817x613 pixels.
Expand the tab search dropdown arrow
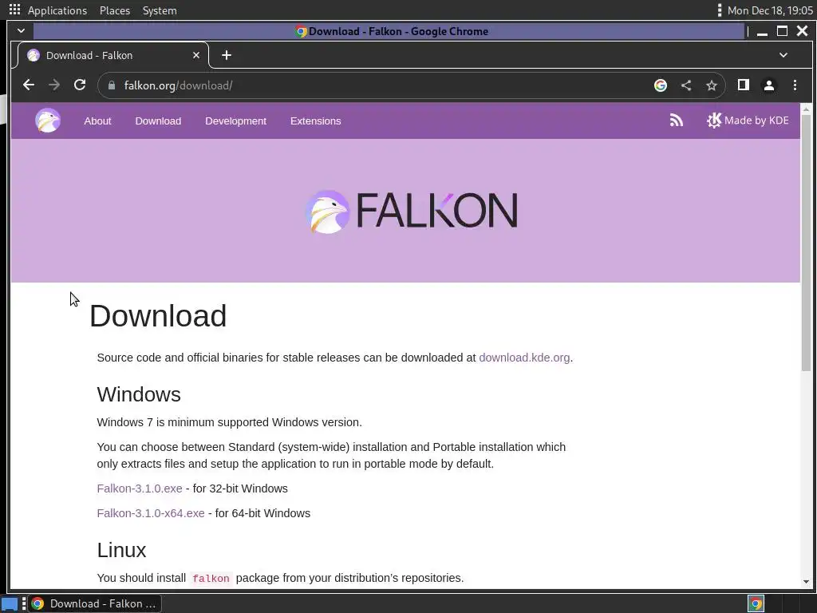[783, 55]
